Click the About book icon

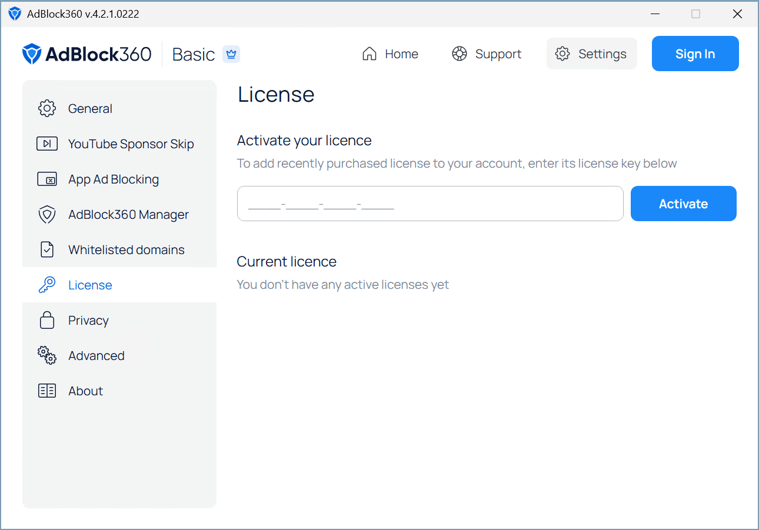[x=47, y=391]
